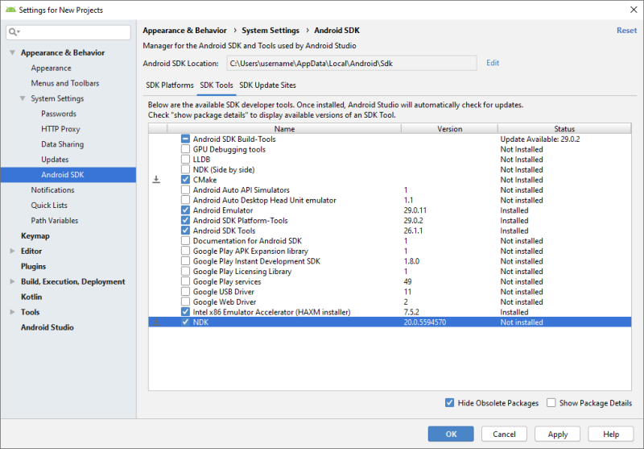Click the download icon on the NDK row
644x449 pixels.
(x=157, y=322)
